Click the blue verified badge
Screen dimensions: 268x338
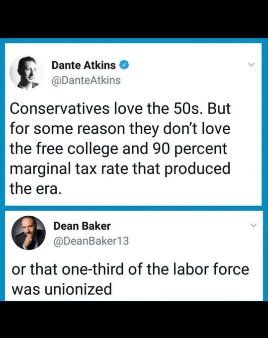pyautogui.click(x=124, y=65)
